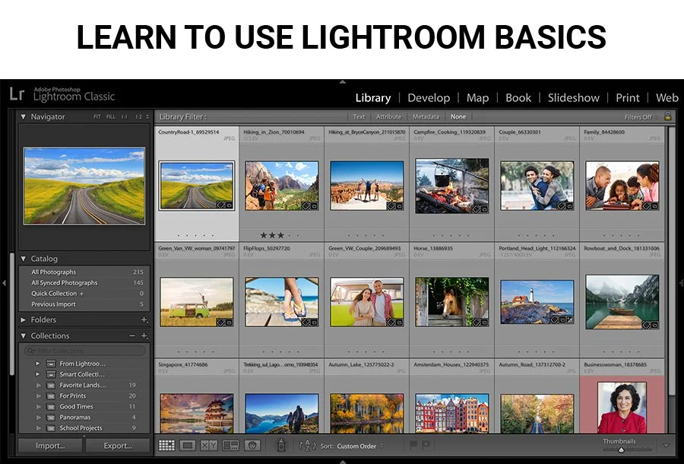This screenshot has width=684, height=464.
Task: Collapse the Collections panel
Action: (24, 335)
